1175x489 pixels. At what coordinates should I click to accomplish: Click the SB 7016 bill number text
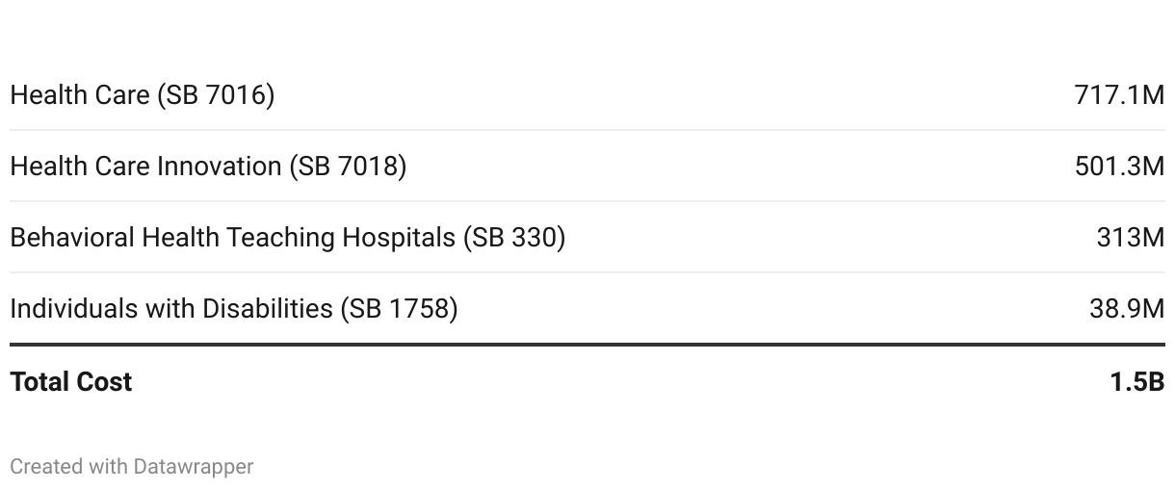pos(217,95)
